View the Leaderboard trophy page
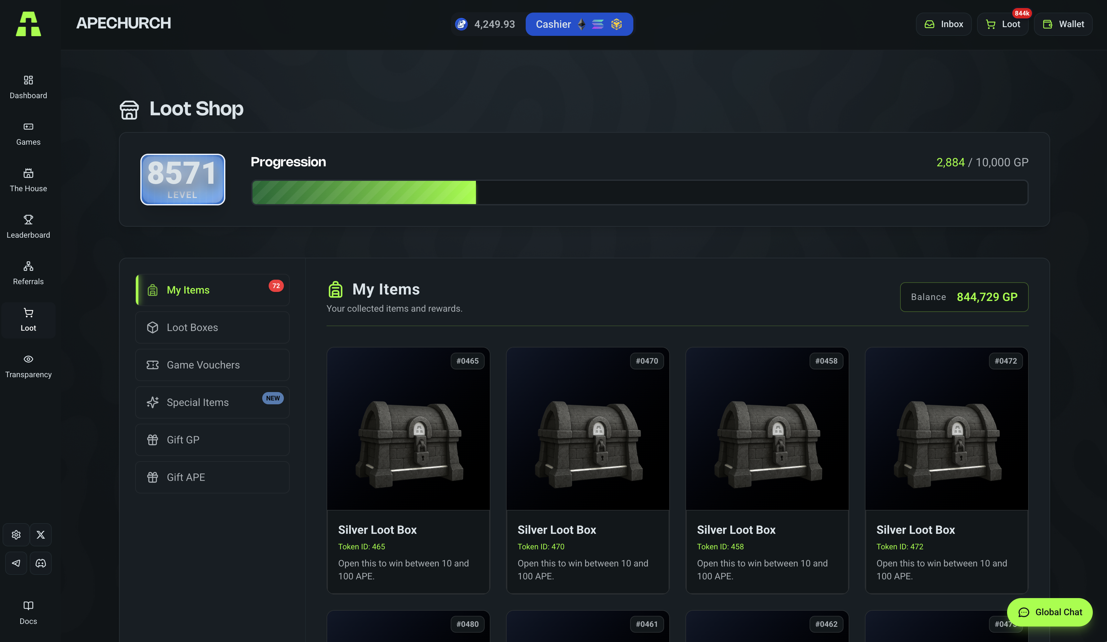 (28, 226)
